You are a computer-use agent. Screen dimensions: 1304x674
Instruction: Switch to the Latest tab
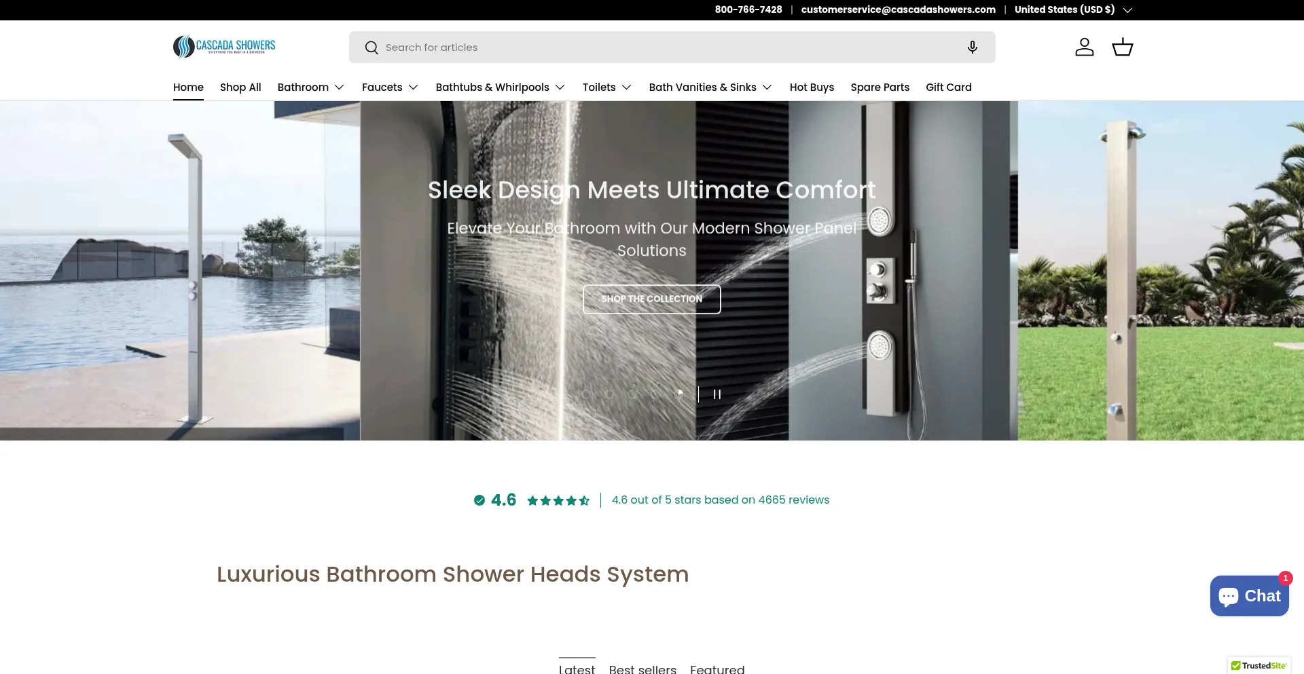pos(577,668)
